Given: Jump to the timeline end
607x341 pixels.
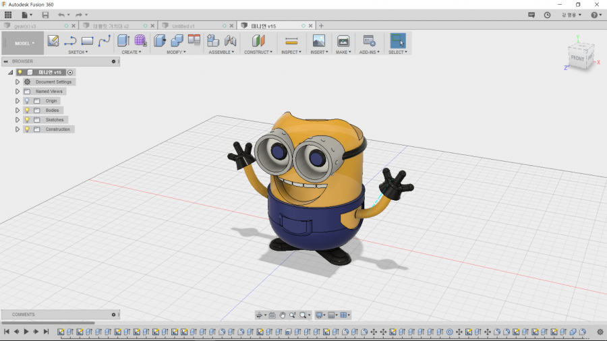Looking at the screenshot, I should coord(46,332).
